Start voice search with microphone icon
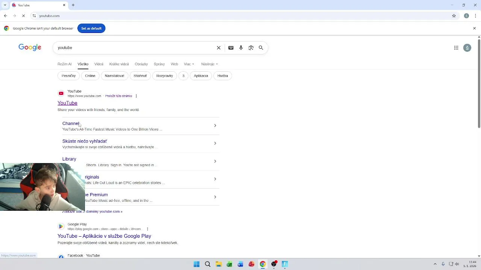The height and width of the screenshot is (270, 481). [241, 48]
